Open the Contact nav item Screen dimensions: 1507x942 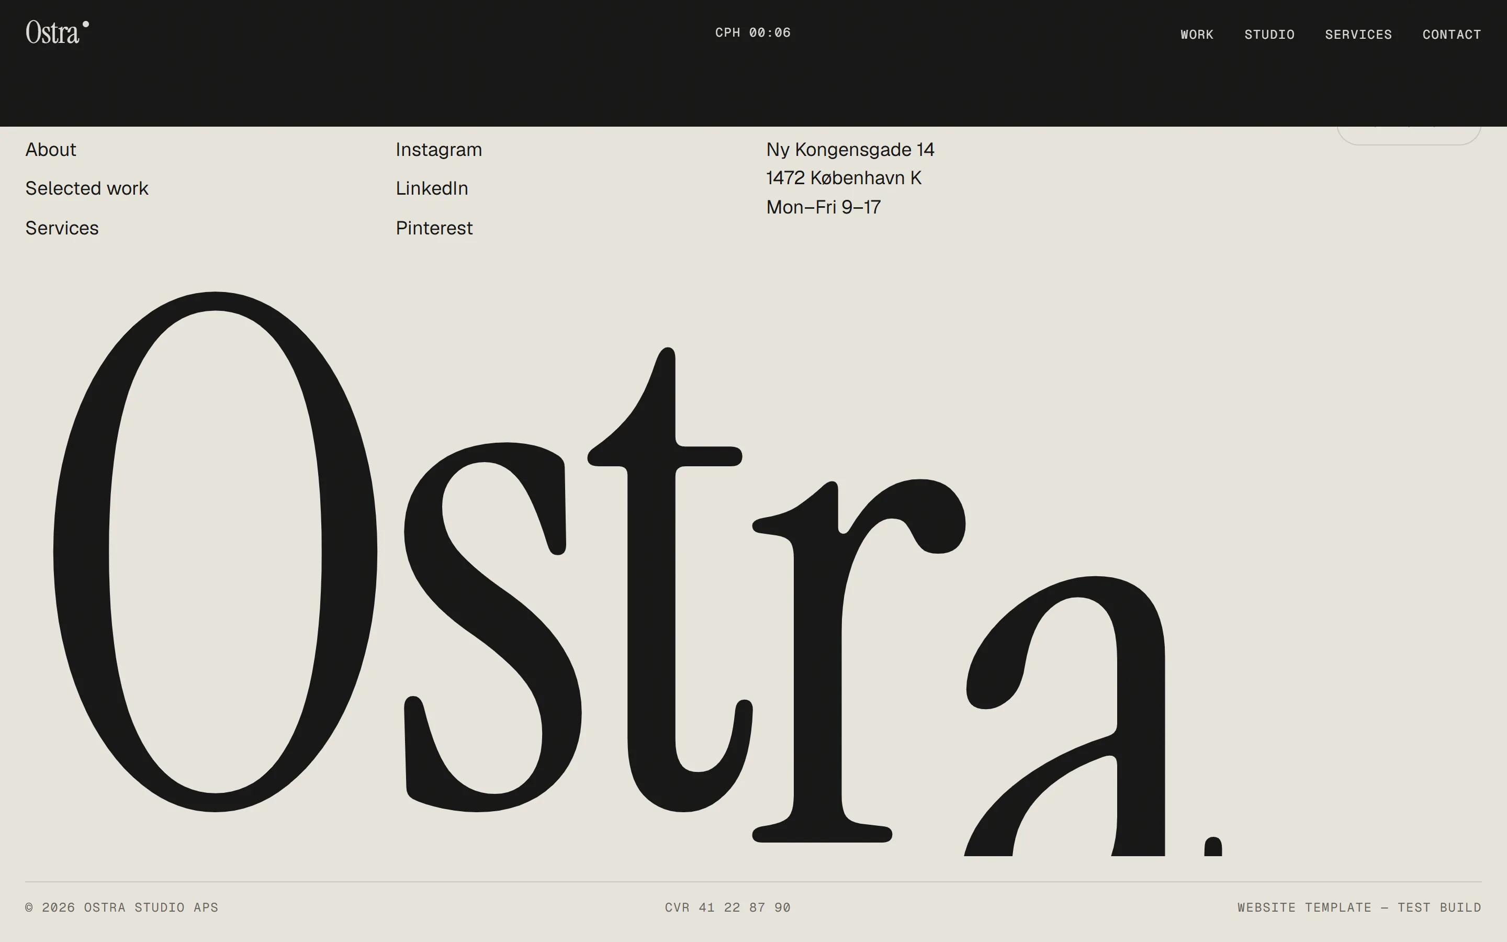1452,34
